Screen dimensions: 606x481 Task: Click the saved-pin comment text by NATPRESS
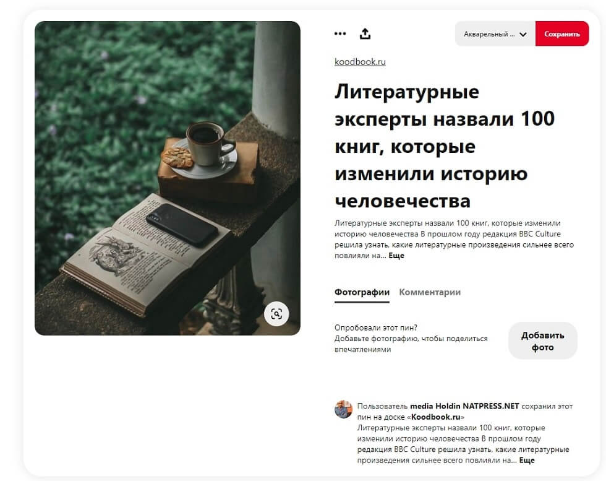click(463, 444)
